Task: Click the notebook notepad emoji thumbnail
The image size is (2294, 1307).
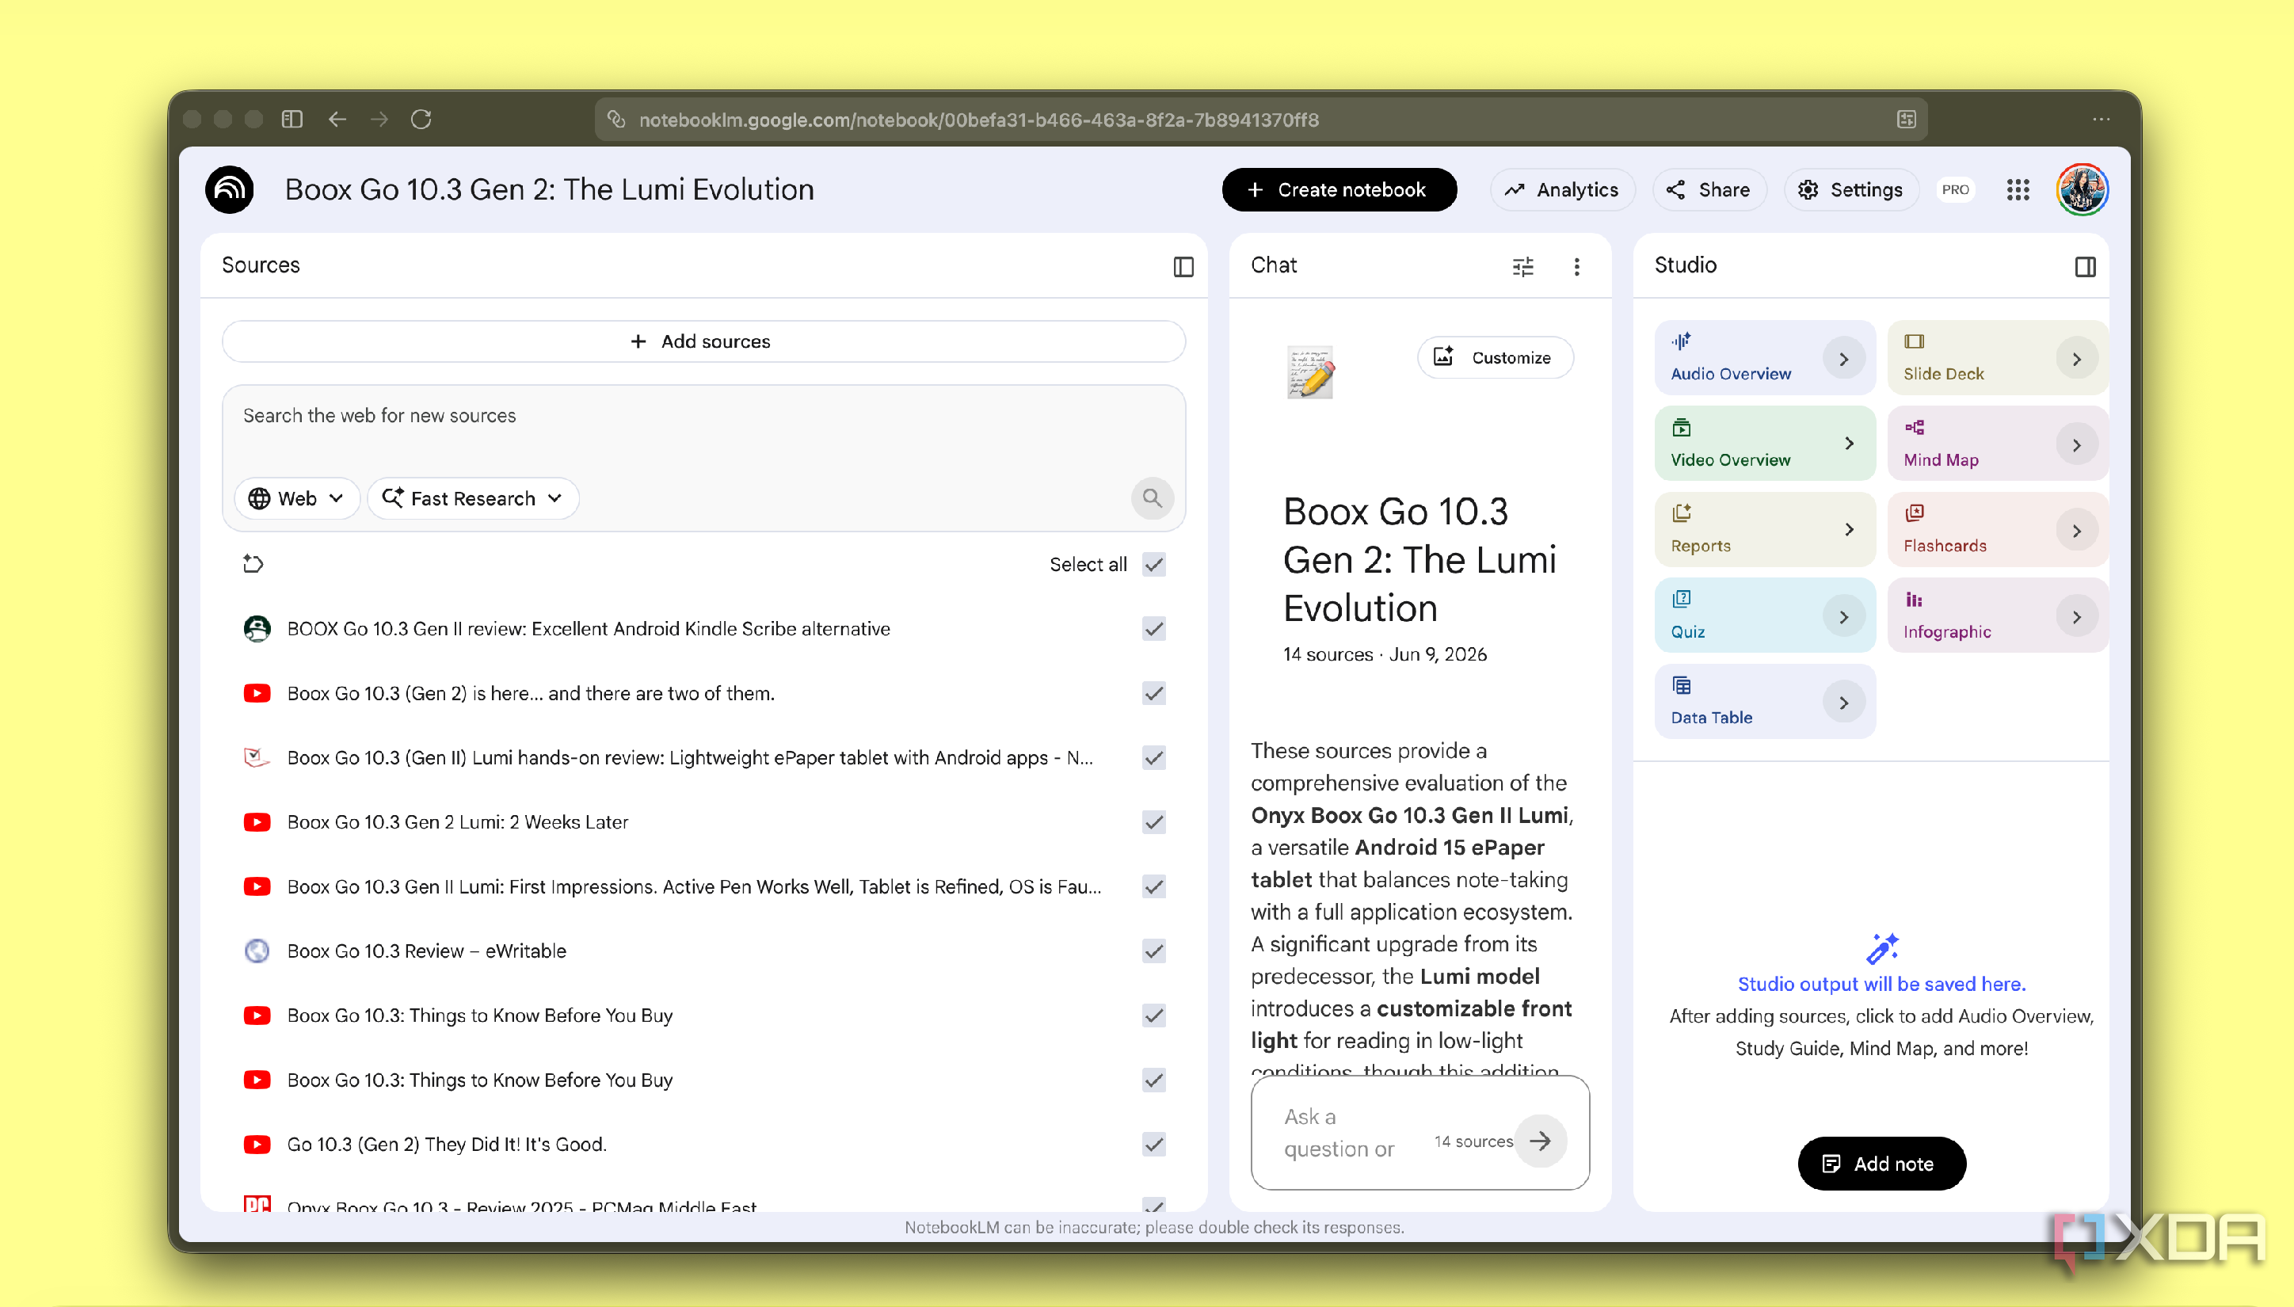Action: (1310, 371)
